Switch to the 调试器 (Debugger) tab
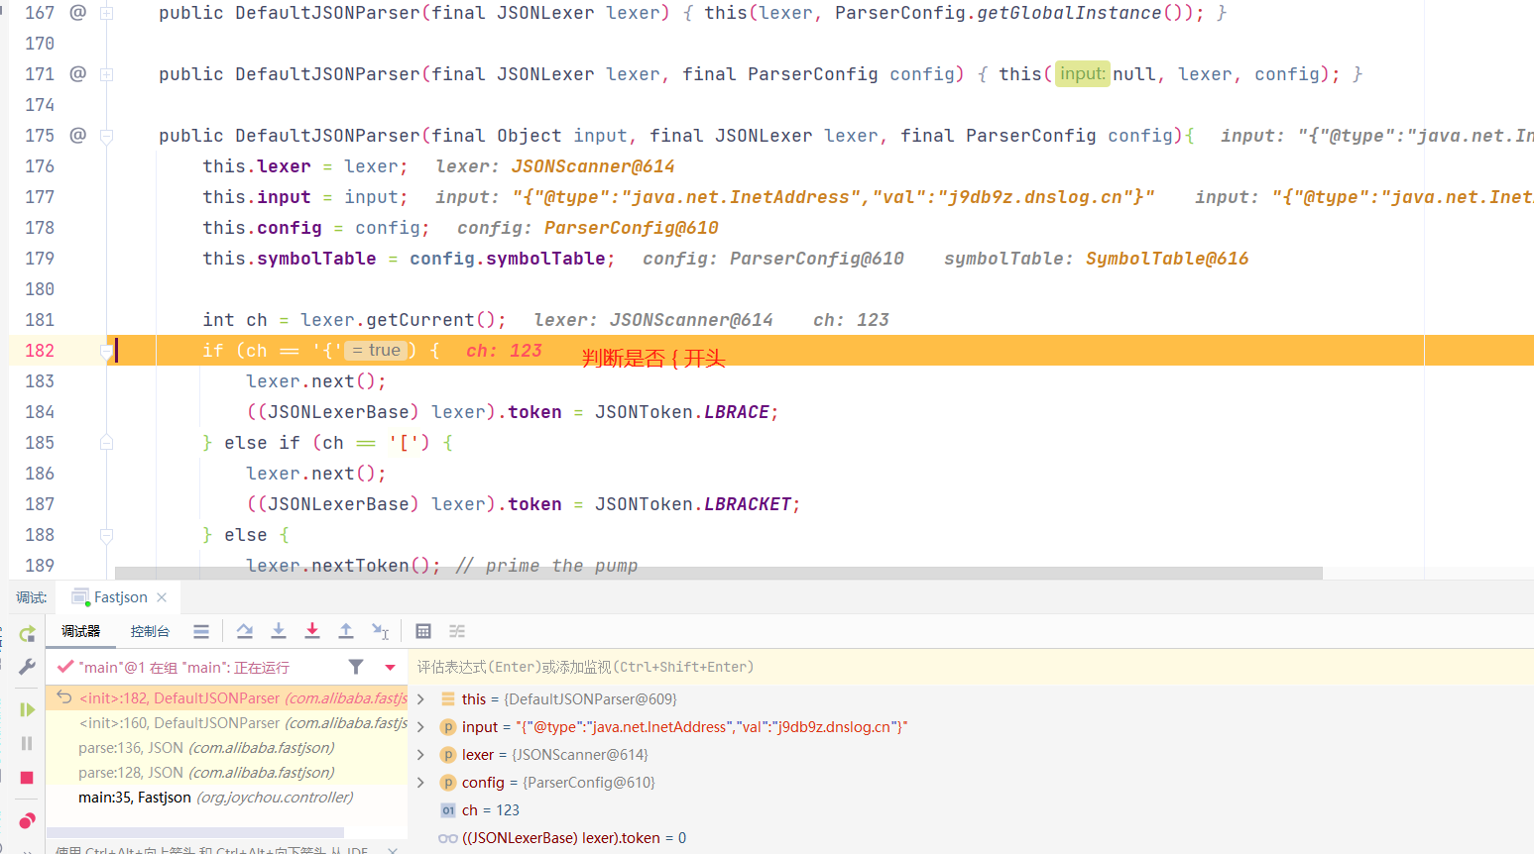 coord(80,631)
